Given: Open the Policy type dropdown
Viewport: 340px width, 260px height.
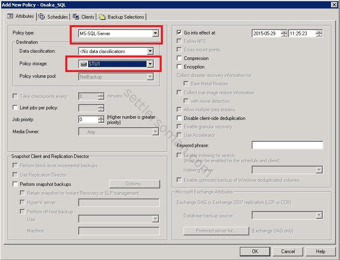Looking at the screenshot, I should 155,34.
